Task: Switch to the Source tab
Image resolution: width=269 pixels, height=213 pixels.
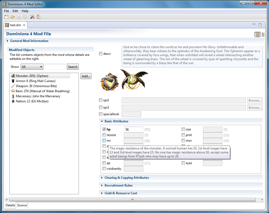Action: [22, 205]
